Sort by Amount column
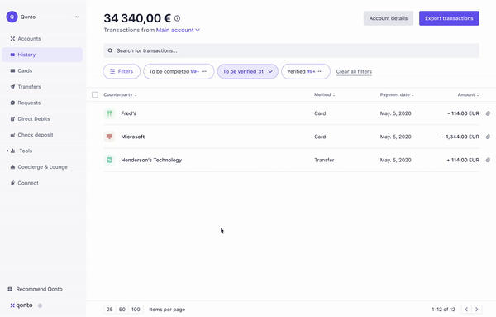 pos(468,94)
